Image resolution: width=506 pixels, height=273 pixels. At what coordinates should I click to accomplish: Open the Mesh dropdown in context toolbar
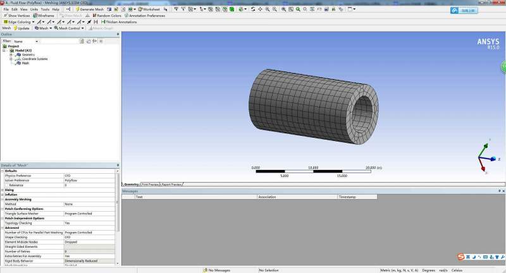43,28
